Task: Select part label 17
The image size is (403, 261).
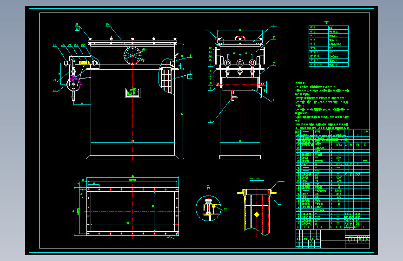Action: [x=190, y=73]
